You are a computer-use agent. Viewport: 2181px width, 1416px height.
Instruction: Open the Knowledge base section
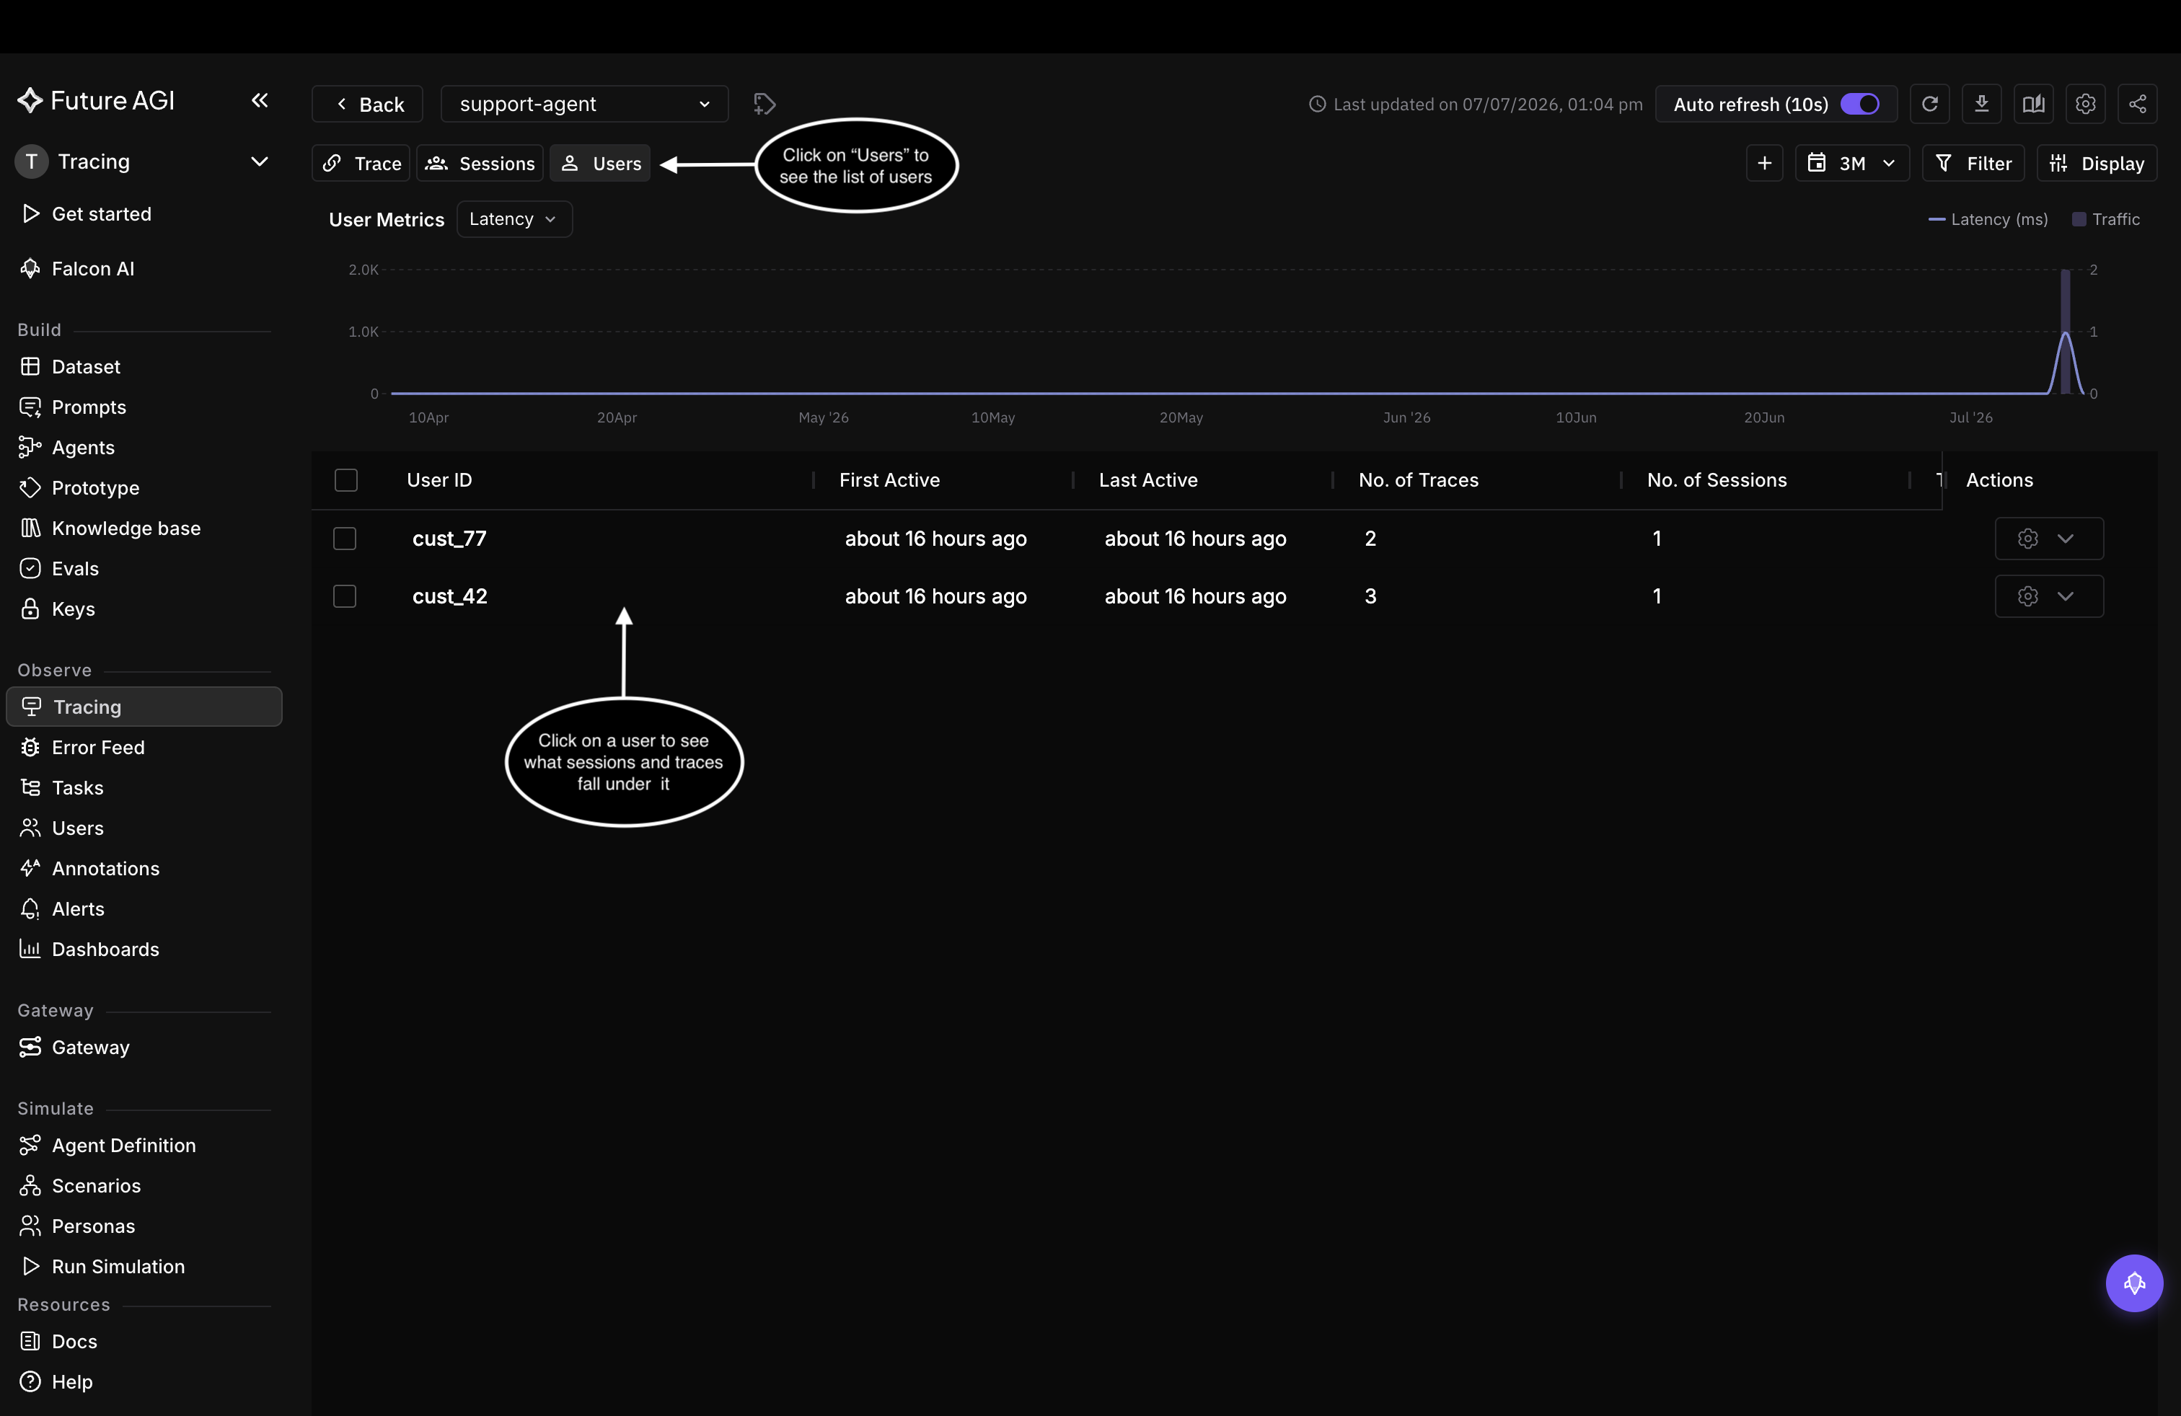tap(125, 528)
